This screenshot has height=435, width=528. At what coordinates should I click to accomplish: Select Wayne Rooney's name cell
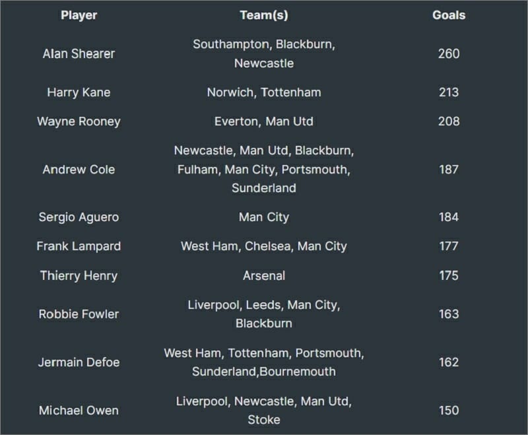pos(79,121)
